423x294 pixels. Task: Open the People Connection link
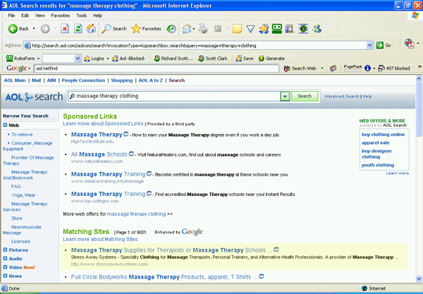coord(83,80)
